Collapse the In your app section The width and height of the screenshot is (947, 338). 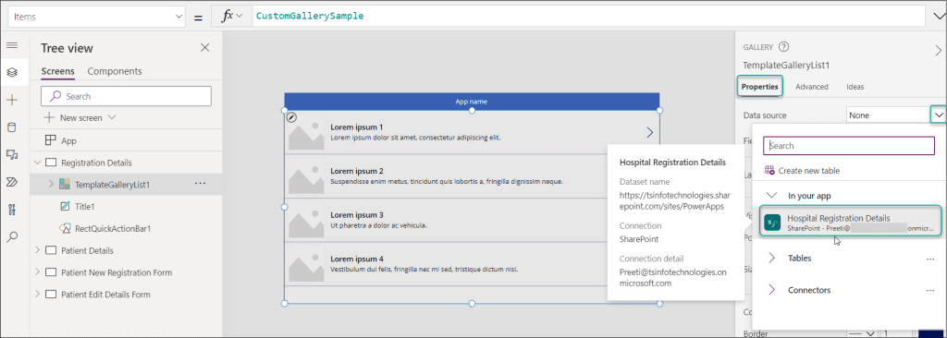pos(772,196)
